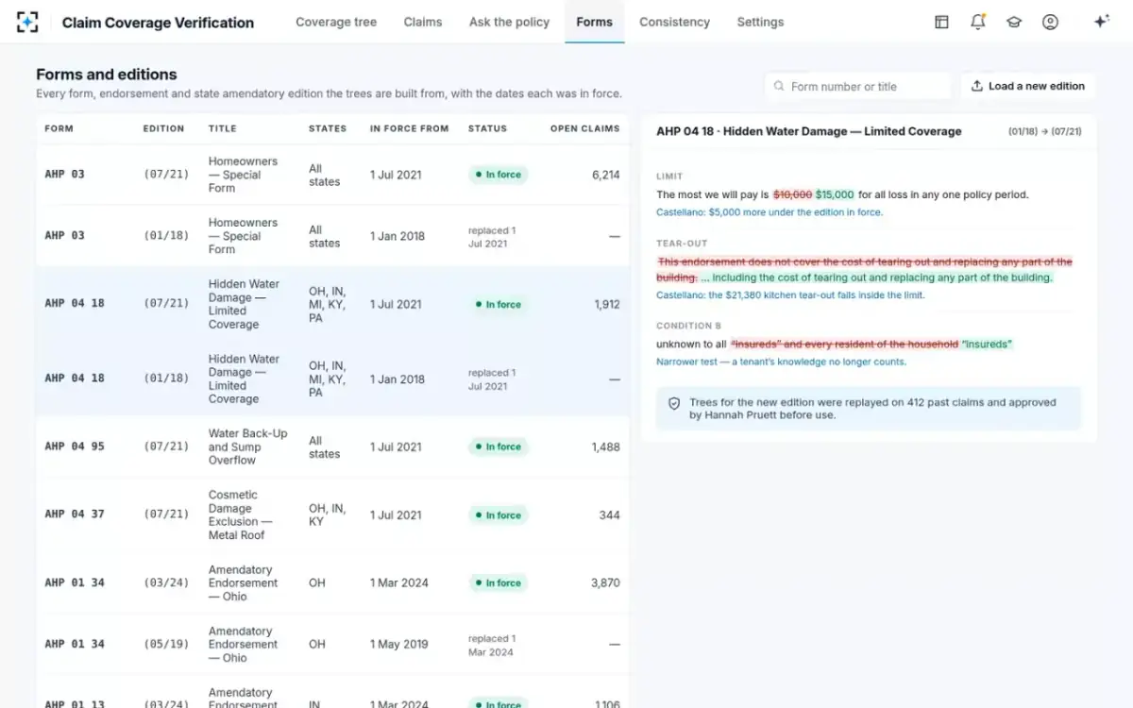Select the AHP 04 18 (01/18) row

(332, 379)
